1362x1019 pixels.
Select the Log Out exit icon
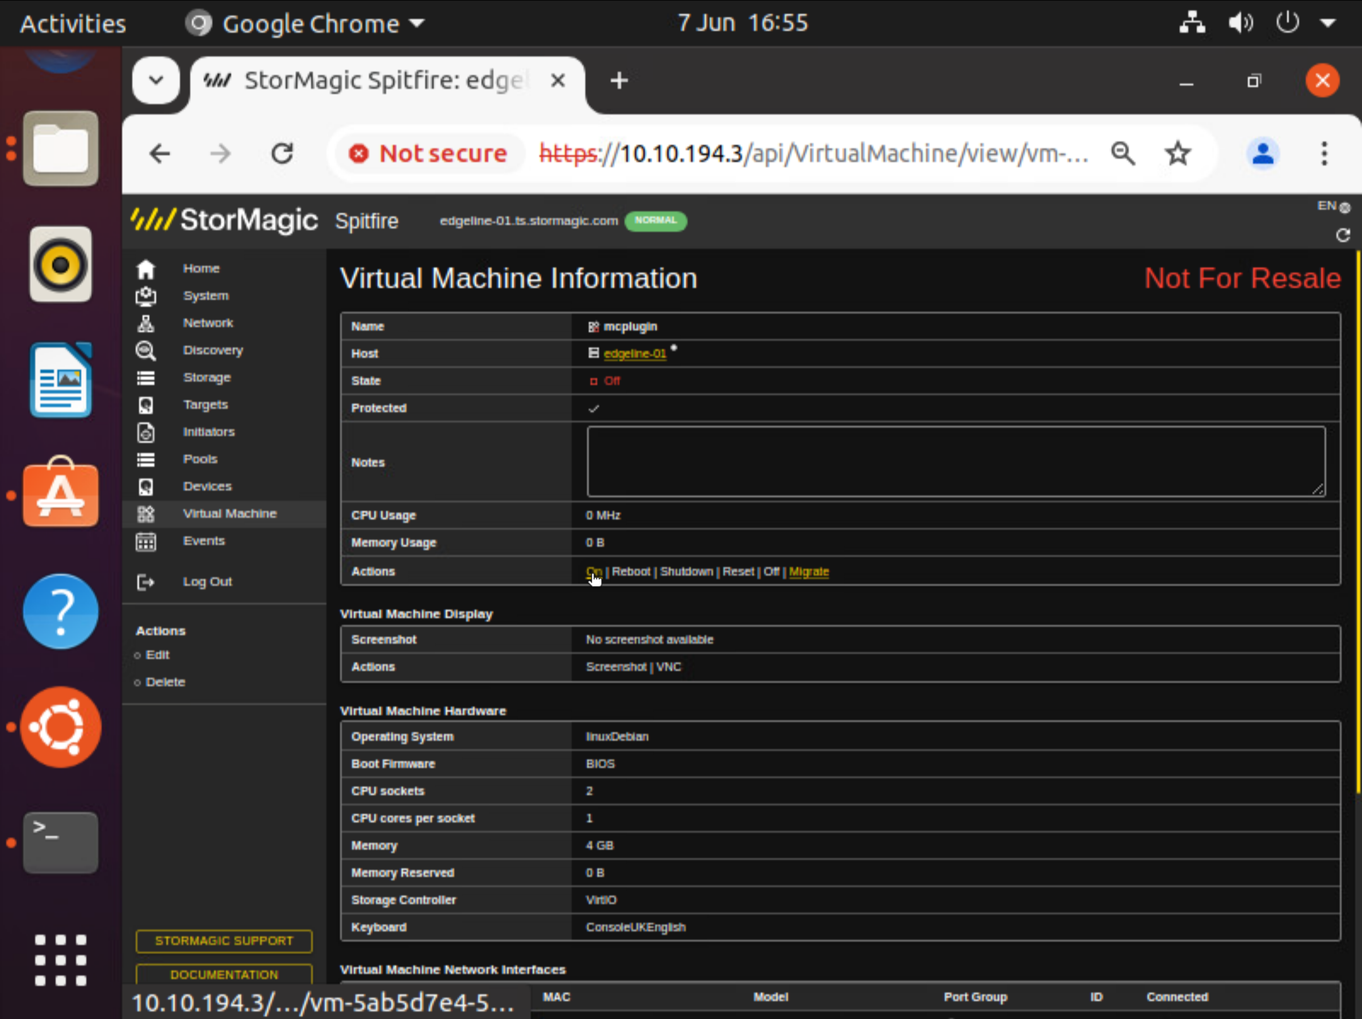tap(146, 582)
